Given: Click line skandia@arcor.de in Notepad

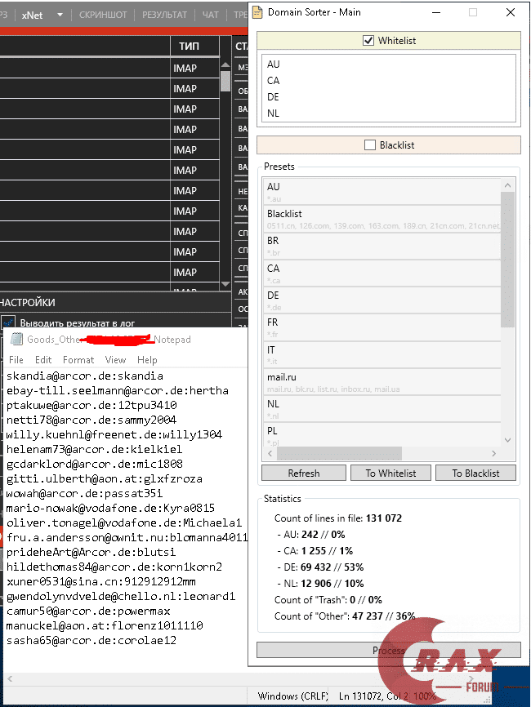Looking at the screenshot, I should point(85,376).
